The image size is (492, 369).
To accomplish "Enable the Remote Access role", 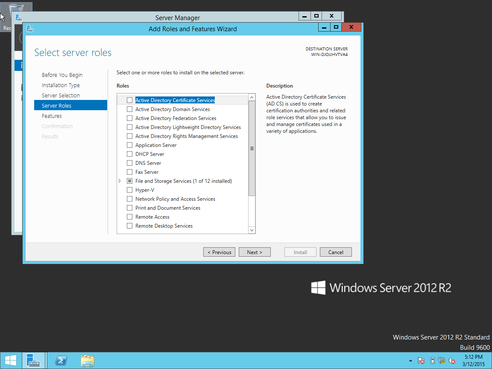I will pyautogui.click(x=129, y=217).
